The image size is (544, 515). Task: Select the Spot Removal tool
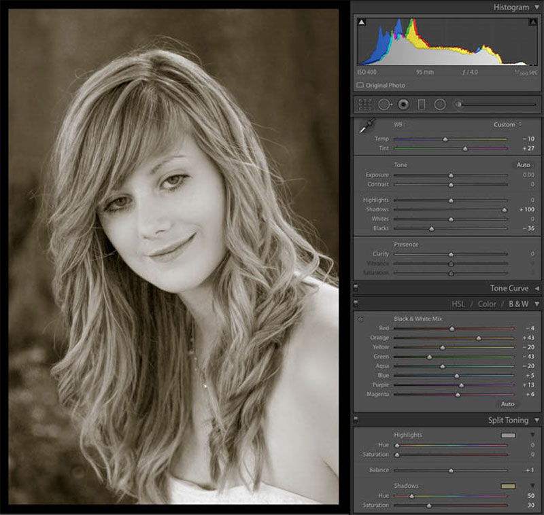click(385, 105)
